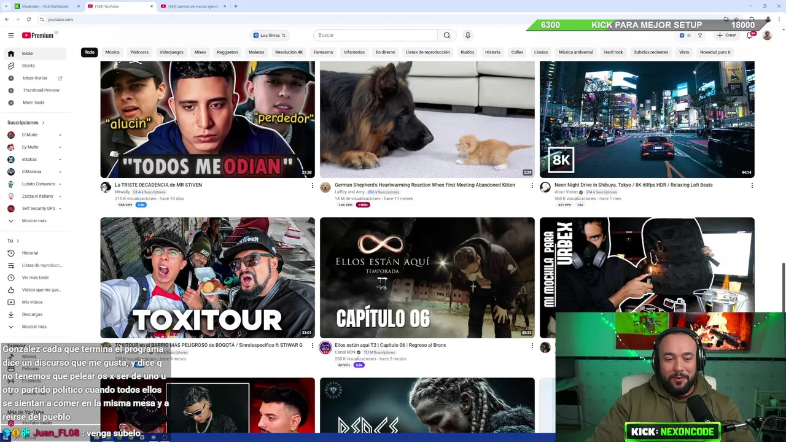Go back with browser back arrow
This screenshot has width=786, height=442.
(7, 19)
